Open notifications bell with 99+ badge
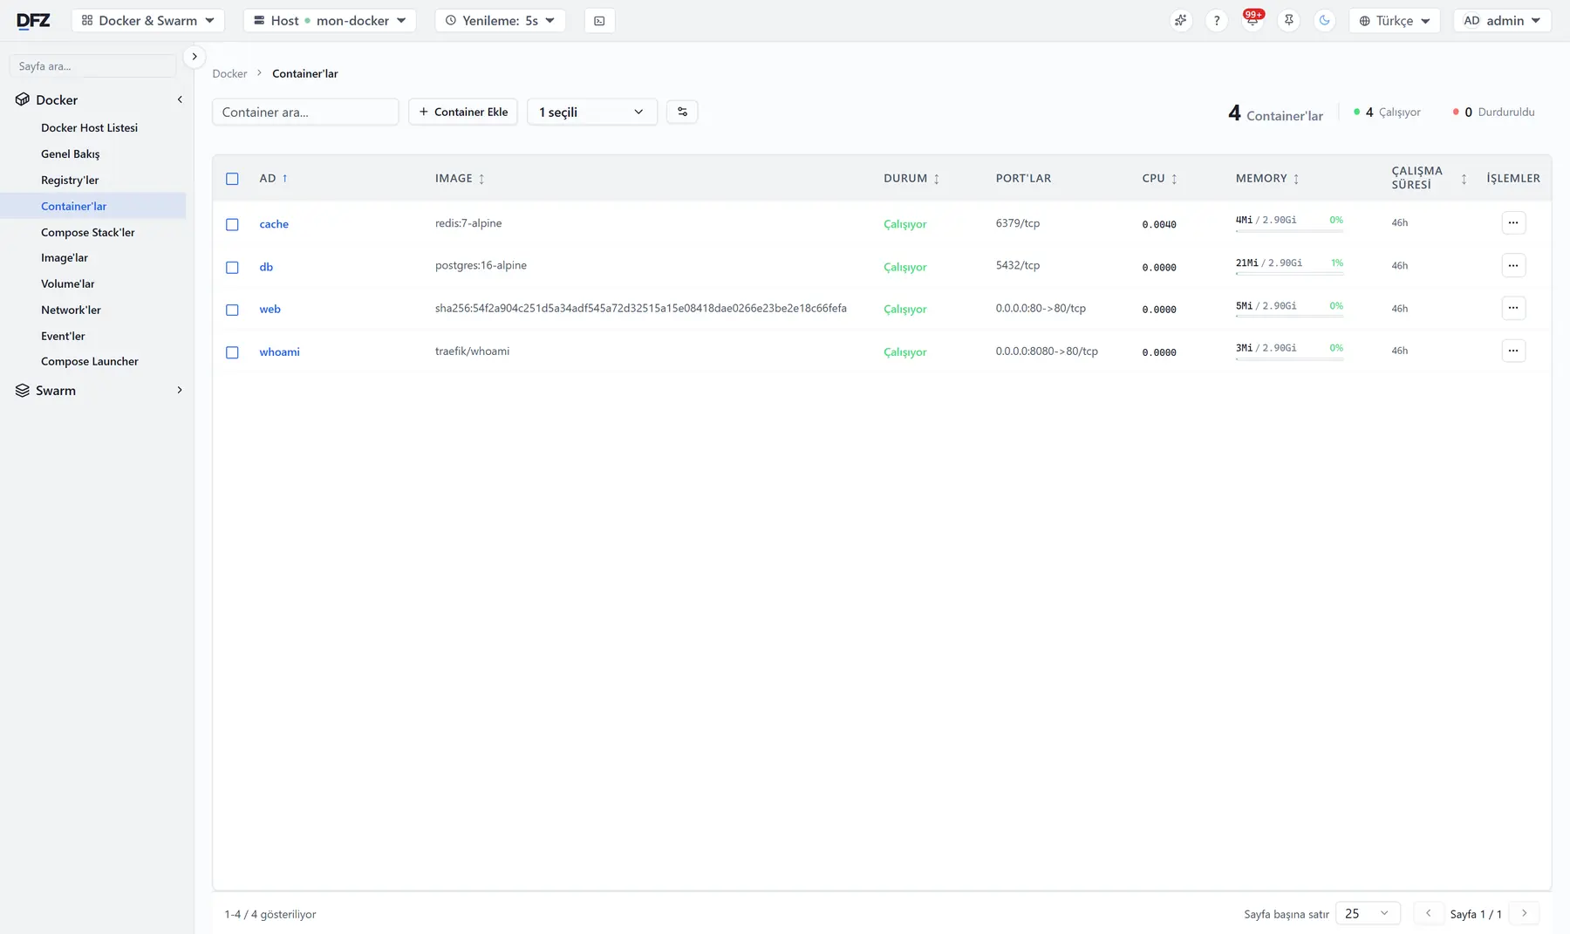1570x934 pixels. point(1253,20)
